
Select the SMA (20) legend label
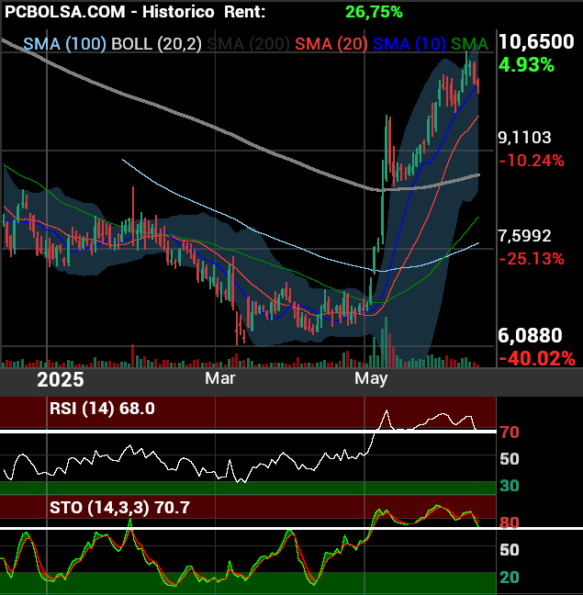(x=331, y=44)
